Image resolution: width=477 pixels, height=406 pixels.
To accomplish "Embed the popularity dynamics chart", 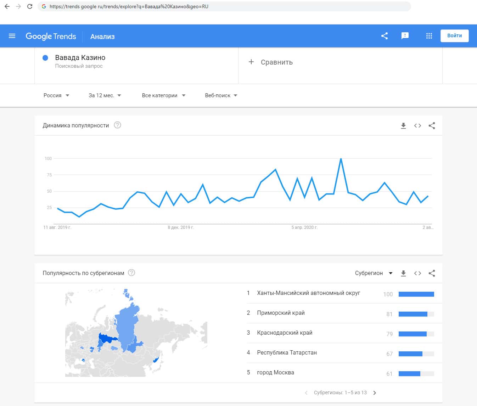I will coord(417,126).
